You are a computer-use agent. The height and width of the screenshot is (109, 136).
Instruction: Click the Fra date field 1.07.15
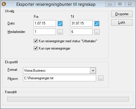pos(45,23)
